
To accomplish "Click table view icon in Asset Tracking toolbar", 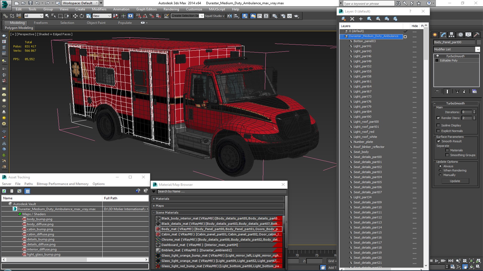I will 28,191.
